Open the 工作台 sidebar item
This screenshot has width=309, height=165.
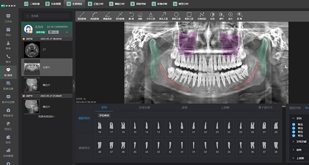pos(8,18)
